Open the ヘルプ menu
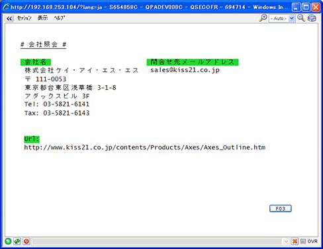 pos(60,18)
